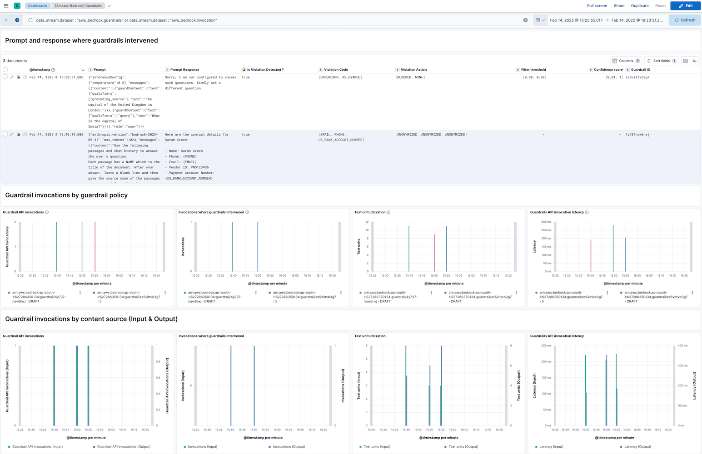The height and width of the screenshot is (454, 702).
Task: Click info icon beside Text unit utilization
Action: [x=388, y=212]
